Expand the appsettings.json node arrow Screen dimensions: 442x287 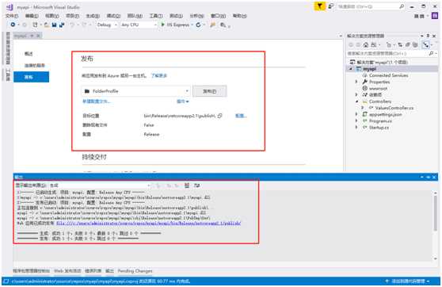pyautogui.click(x=356, y=114)
